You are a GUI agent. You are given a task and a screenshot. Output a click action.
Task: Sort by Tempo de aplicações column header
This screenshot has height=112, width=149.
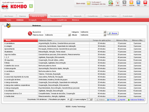point(102,40)
